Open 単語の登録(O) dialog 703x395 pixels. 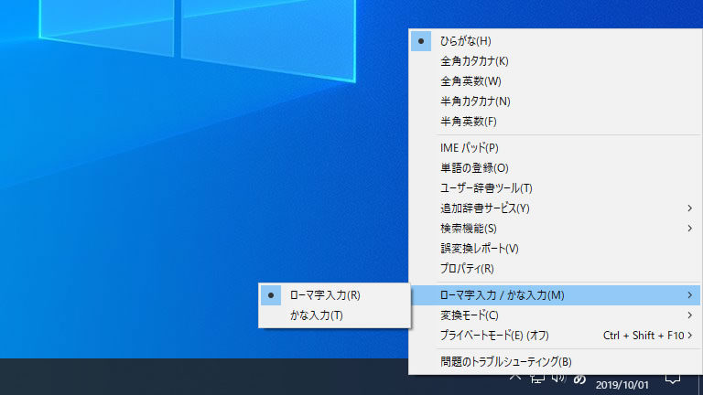click(x=474, y=168)
